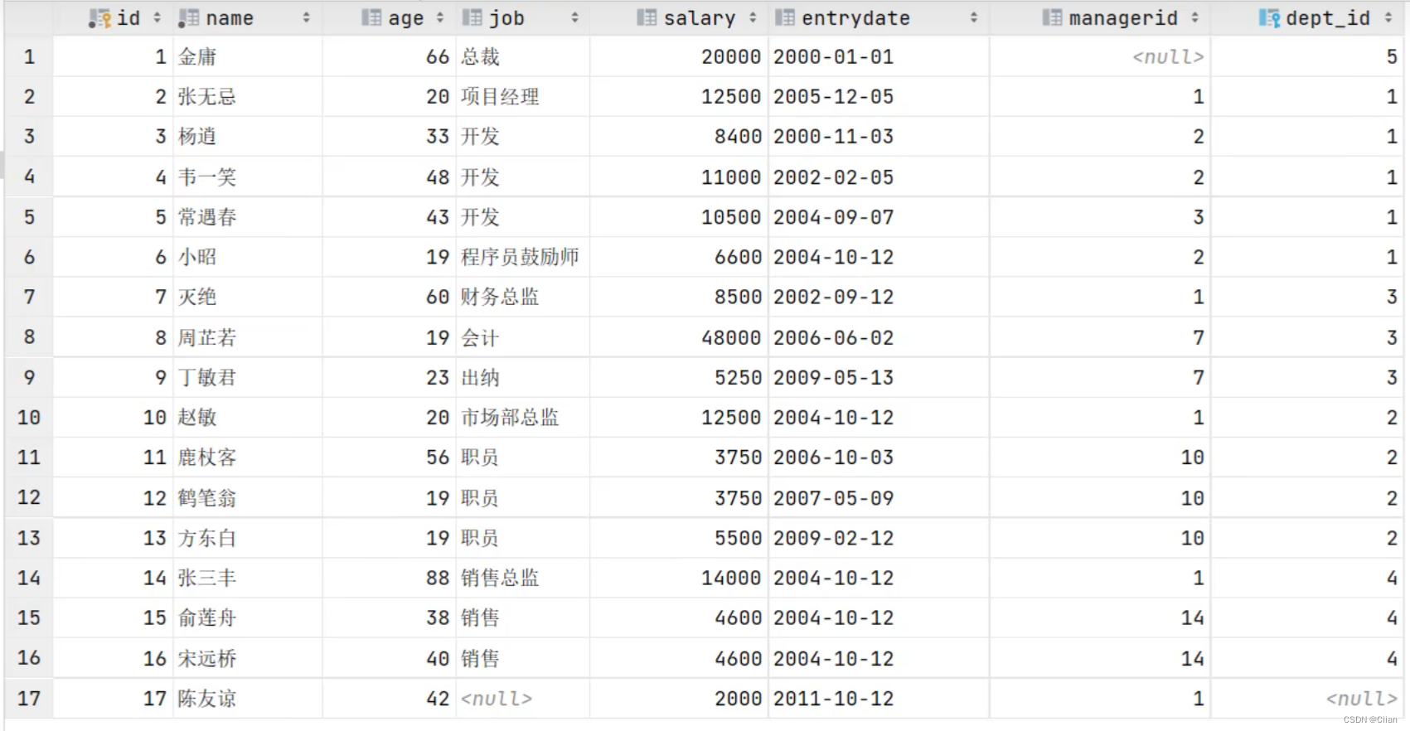This screenshot has width=1410, height=731.
Task: Select row number 1 in the gutter
Action: pyautogui.click(x=29, y=57)
